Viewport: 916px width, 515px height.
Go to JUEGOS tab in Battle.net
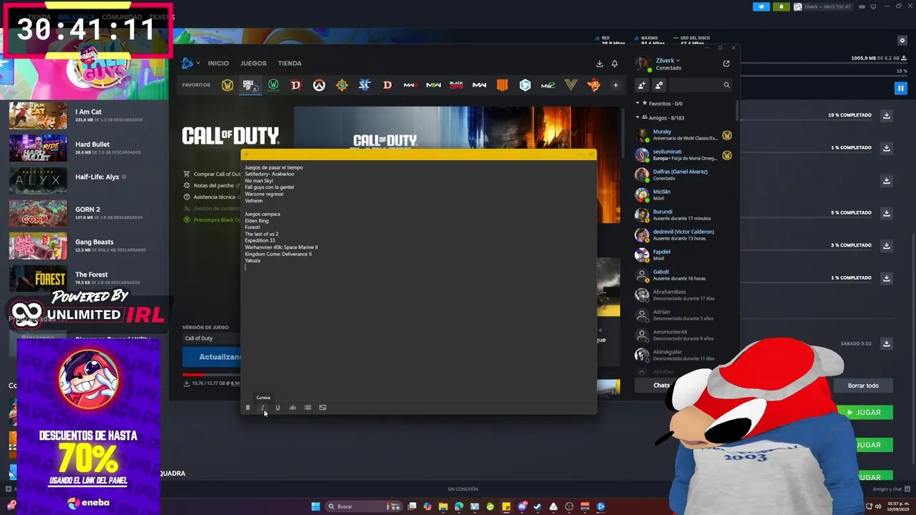[253, 64]
